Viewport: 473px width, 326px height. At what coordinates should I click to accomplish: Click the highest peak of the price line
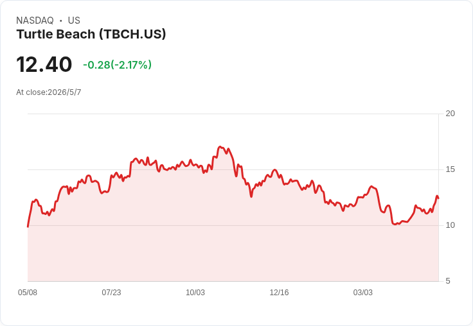(x=220, y=147)
